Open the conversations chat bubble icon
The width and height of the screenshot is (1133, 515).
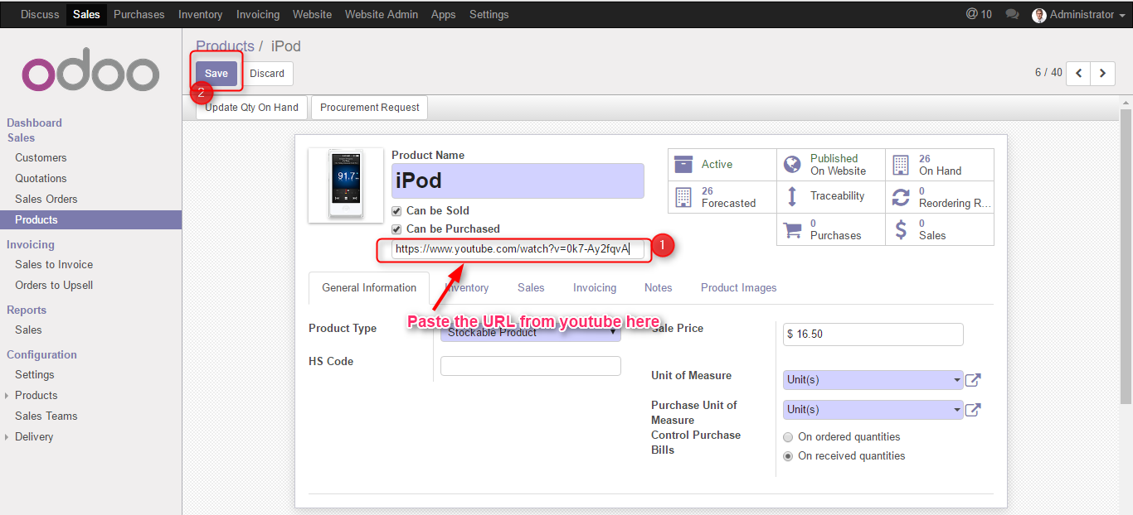pyautogui.click(x=1012, y=15)
